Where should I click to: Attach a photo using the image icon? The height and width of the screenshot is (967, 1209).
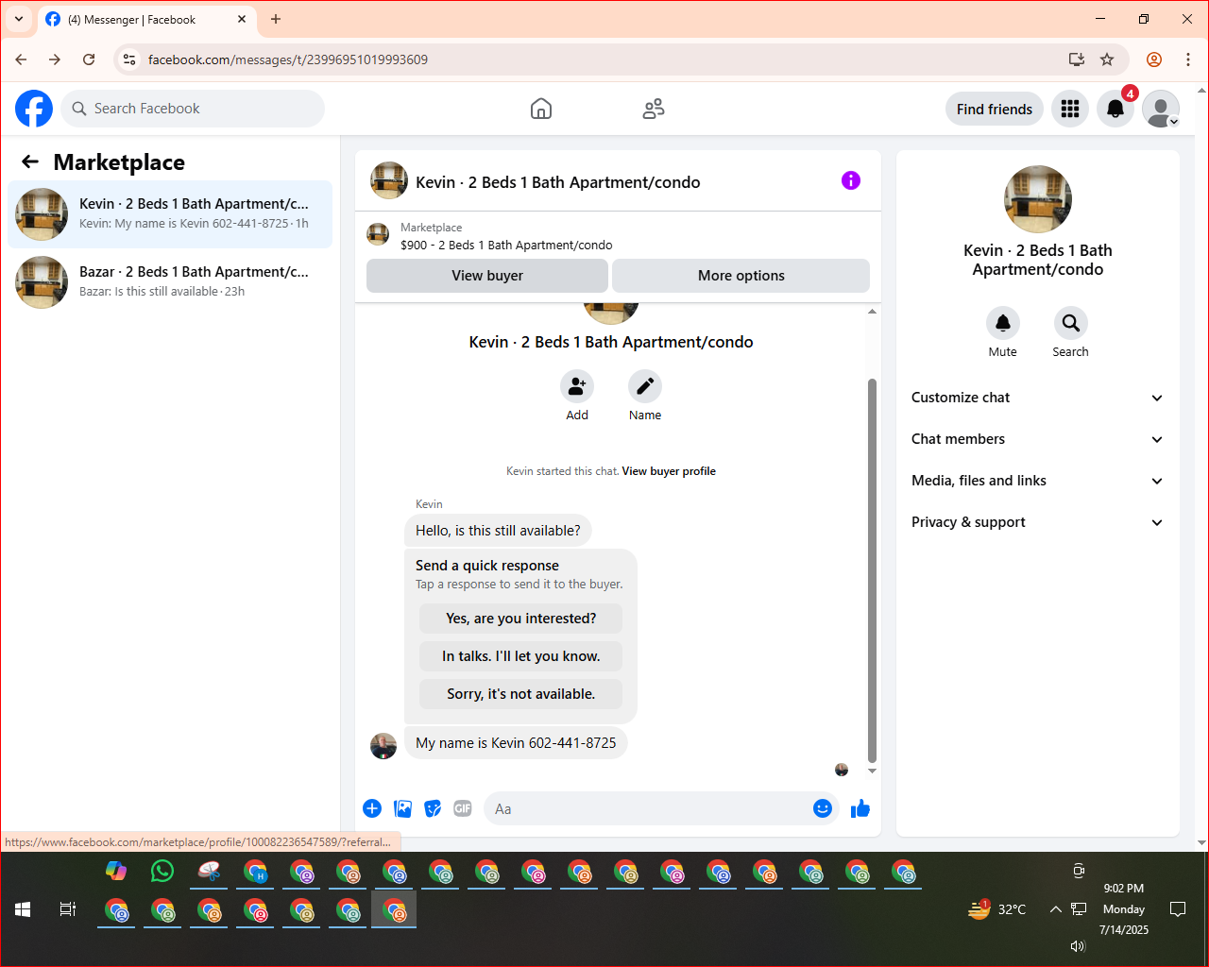(x=403, y=808)
